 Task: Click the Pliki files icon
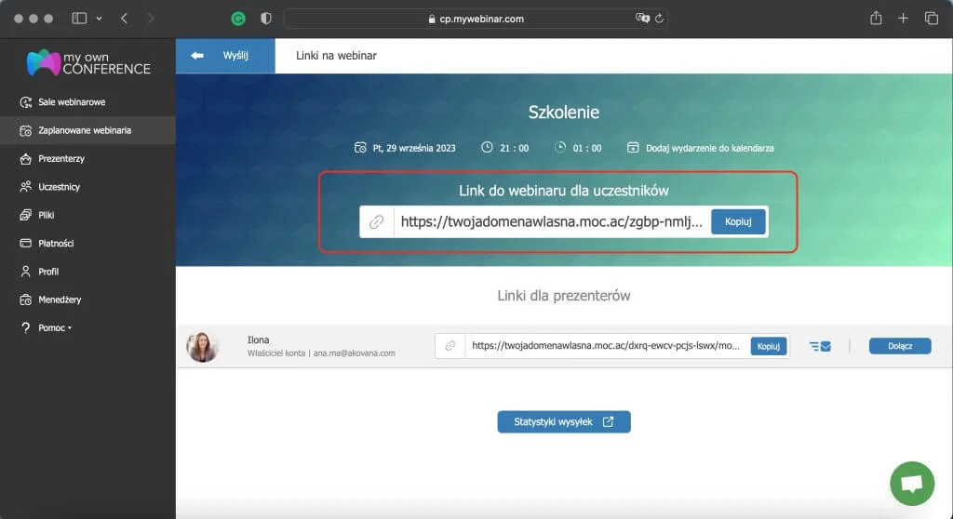25,215
